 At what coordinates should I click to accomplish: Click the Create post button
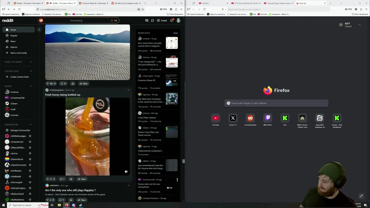point(162,21)
